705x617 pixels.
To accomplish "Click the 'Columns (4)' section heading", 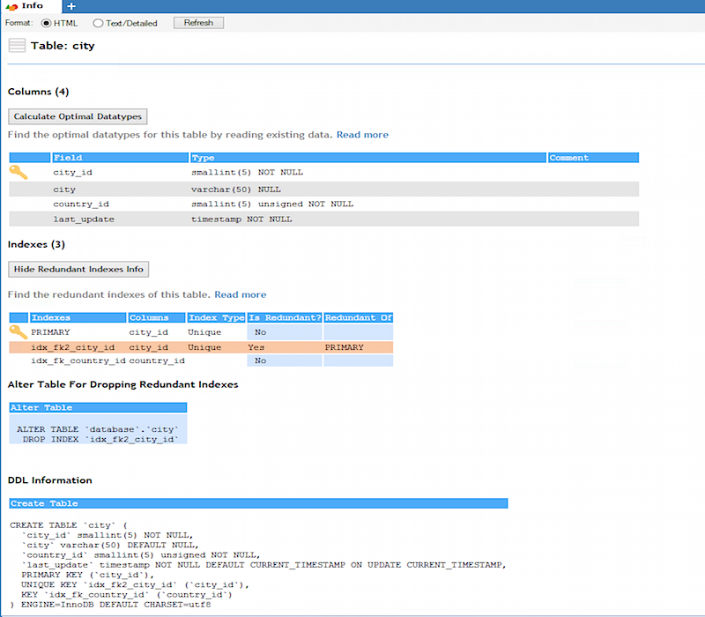I will [x=38, y=92].
